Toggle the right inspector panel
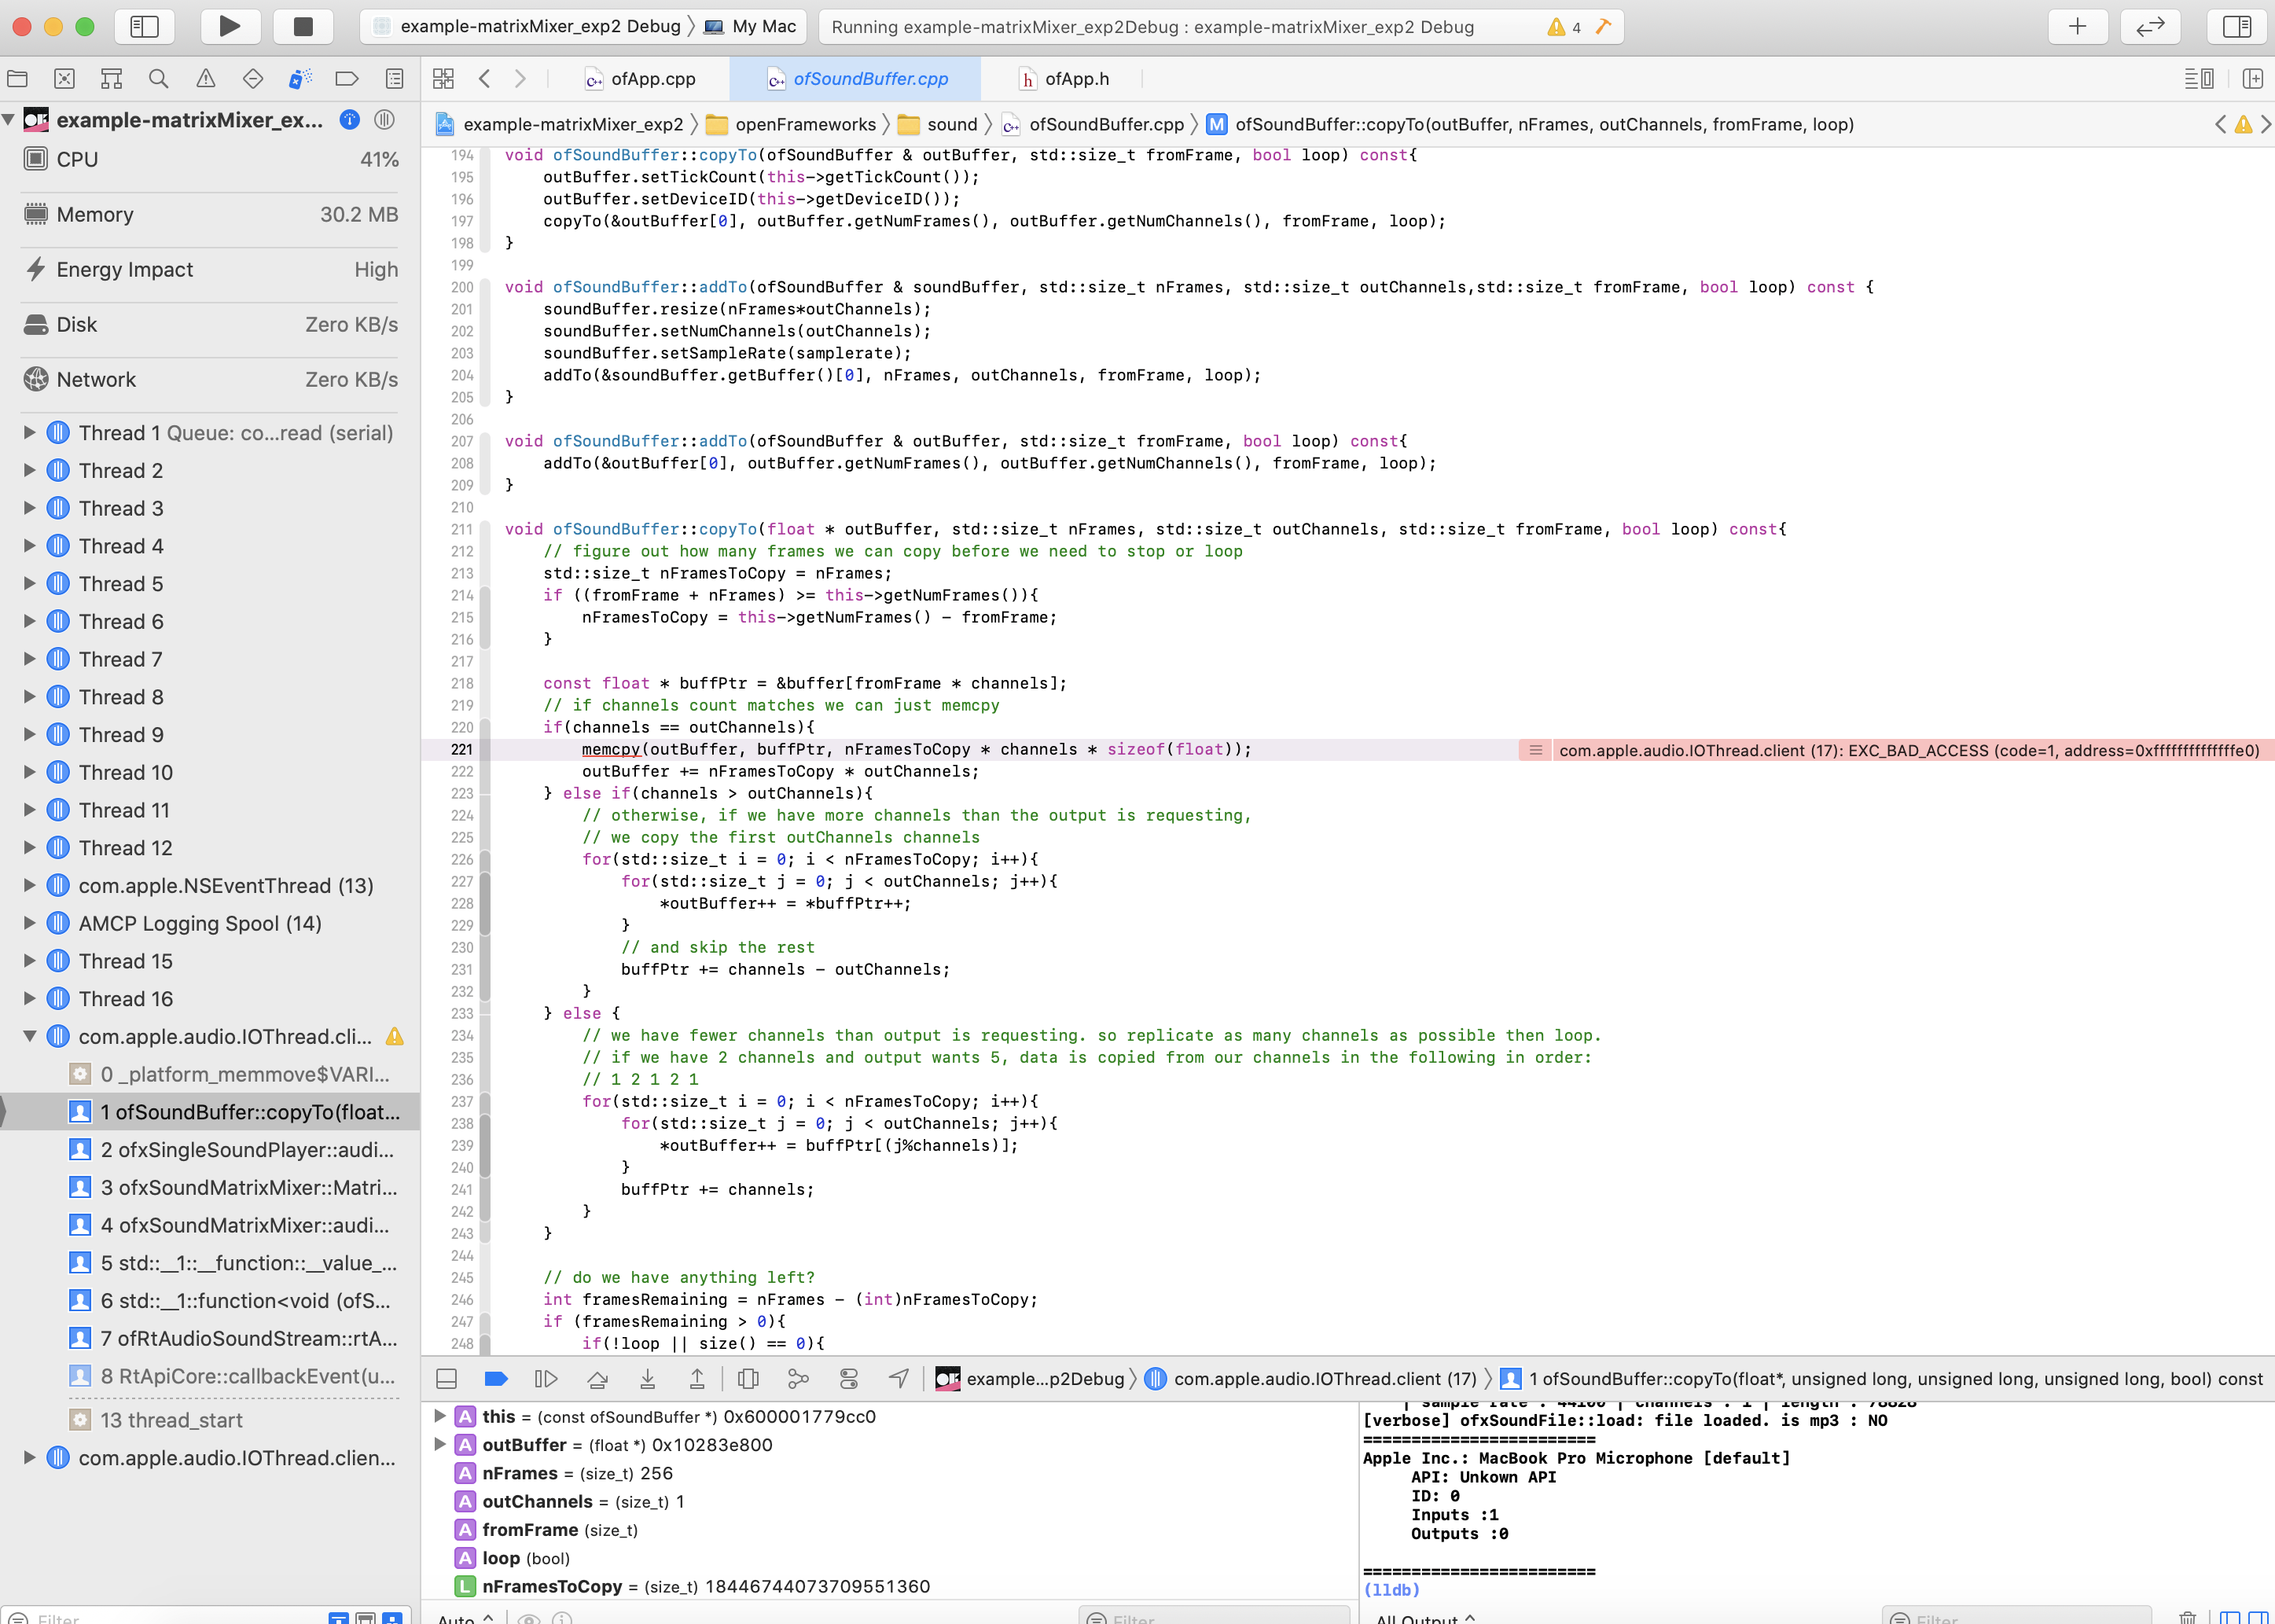Image resolution: width=2275 pixels, height=1624 pixels. (2236, 27)
